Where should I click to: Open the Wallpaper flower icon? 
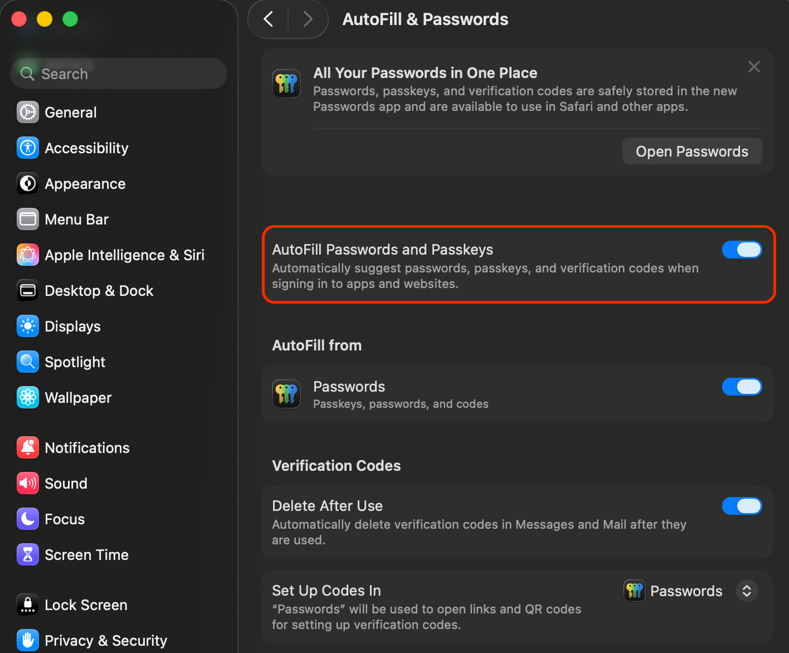tap(28, 398)
